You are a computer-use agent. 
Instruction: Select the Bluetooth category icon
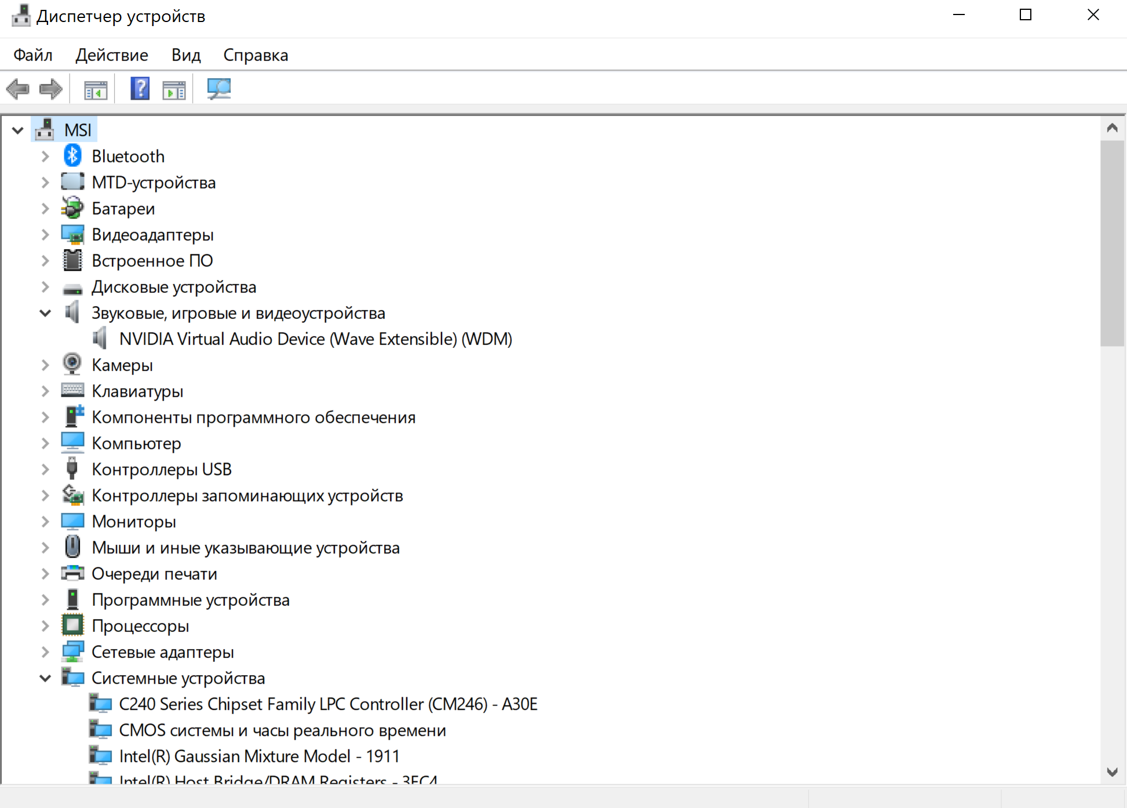point(72,156)
